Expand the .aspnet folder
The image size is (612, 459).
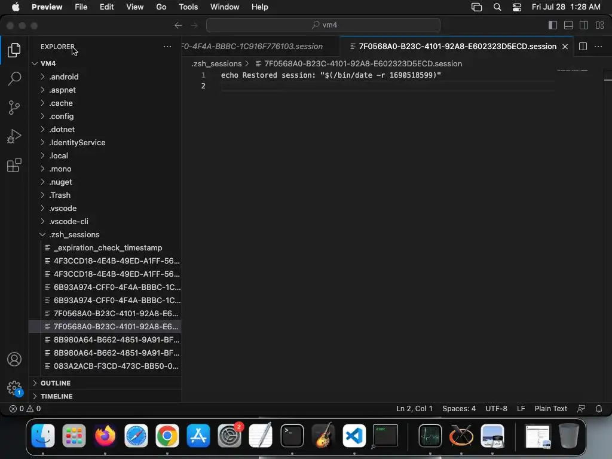click(x=42, y=90)
